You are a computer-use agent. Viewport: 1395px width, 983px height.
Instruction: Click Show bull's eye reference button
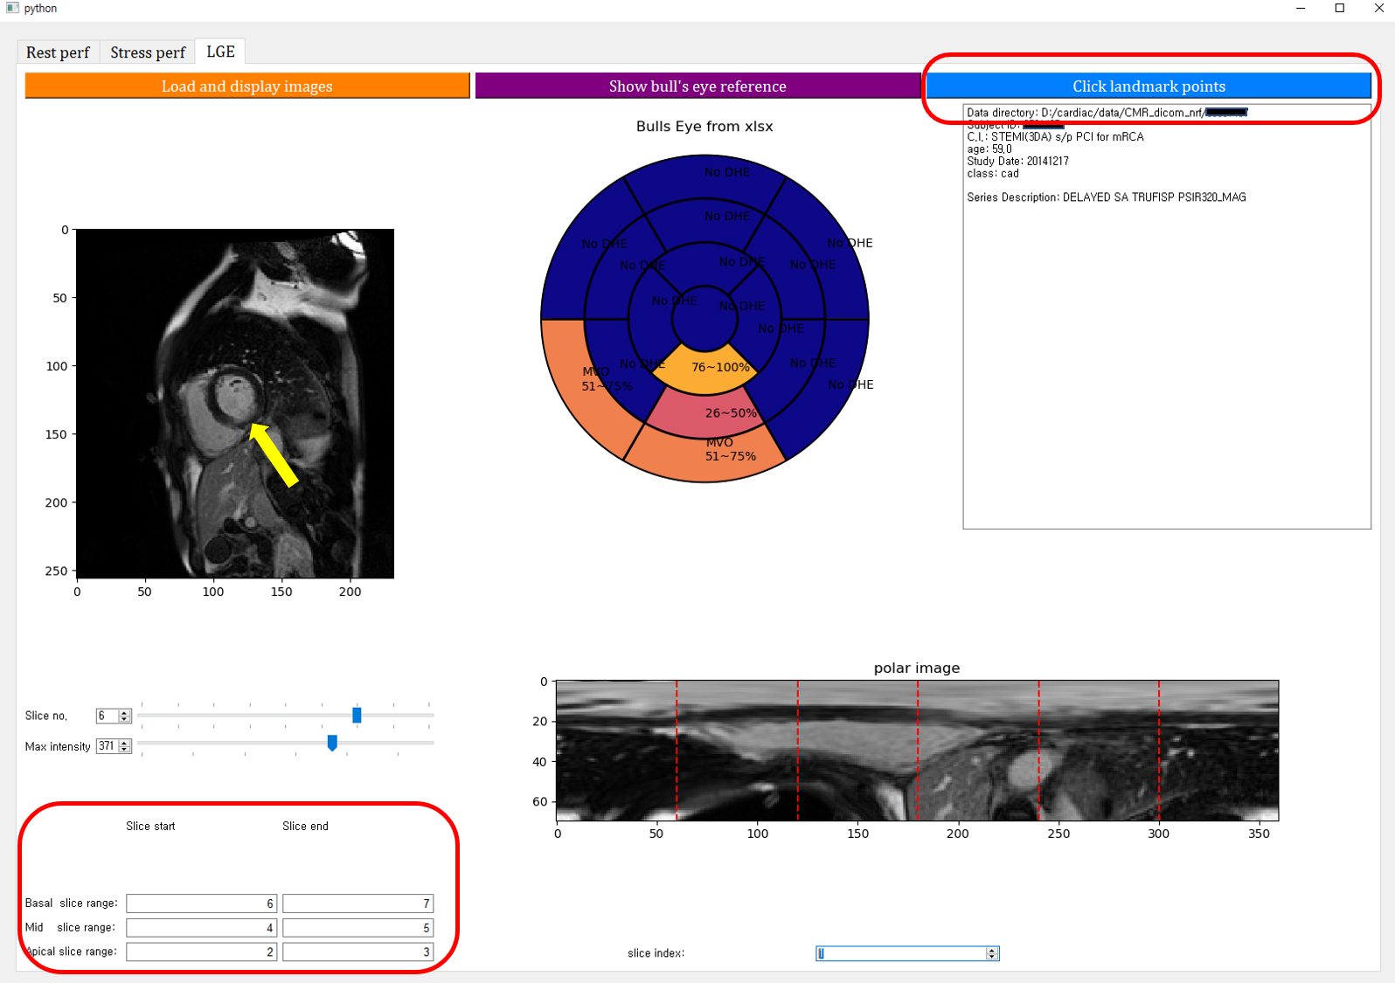click(x=697, y=86)
